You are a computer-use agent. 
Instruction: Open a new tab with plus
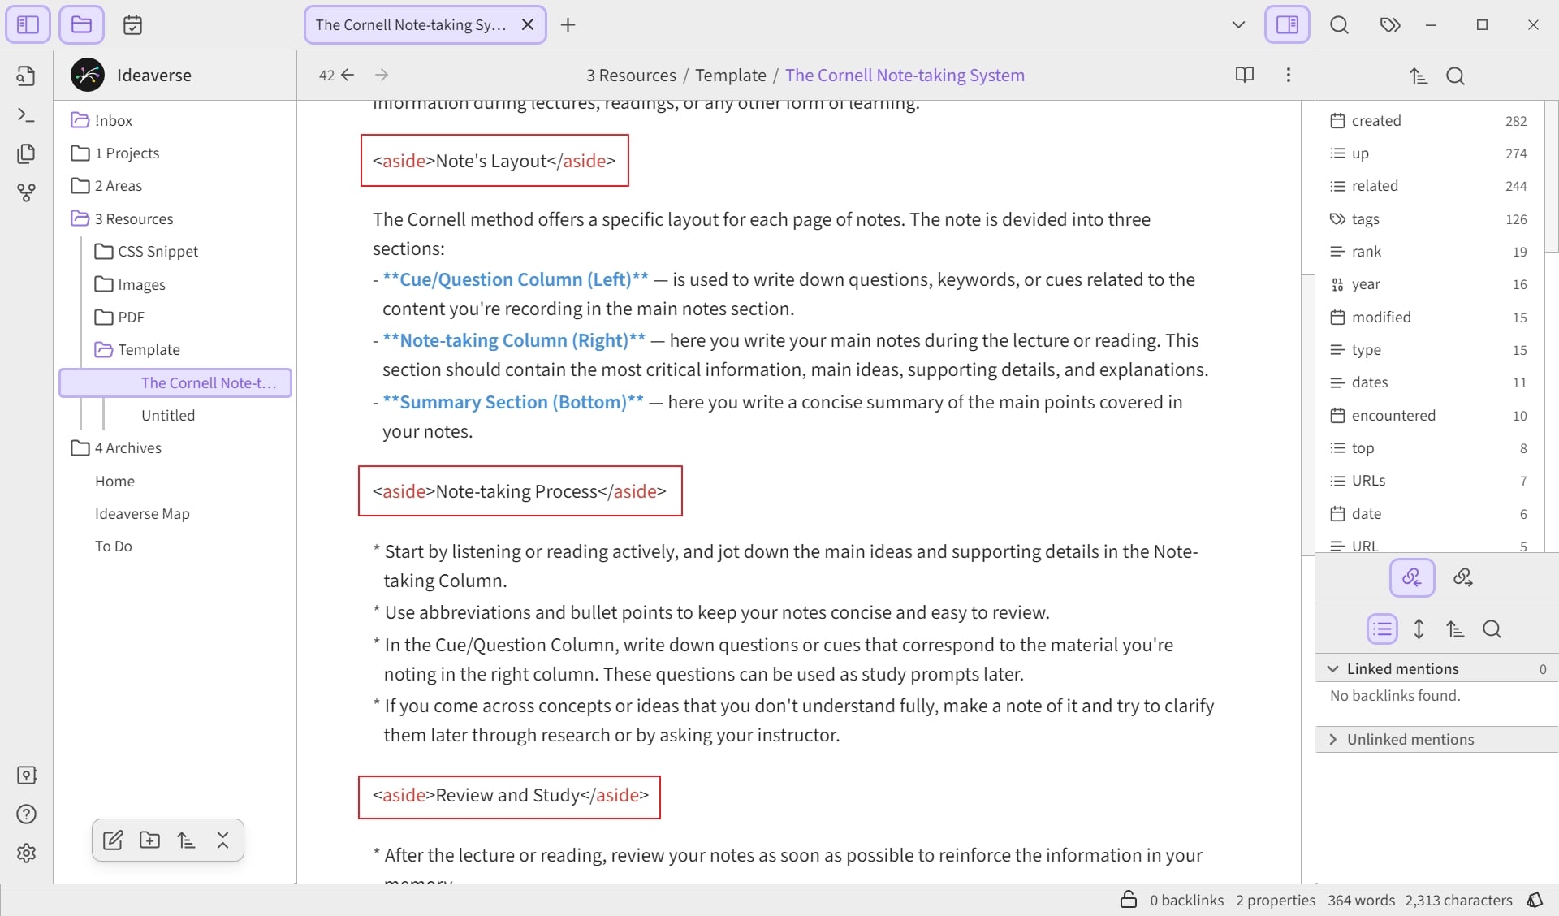(568, 24)
